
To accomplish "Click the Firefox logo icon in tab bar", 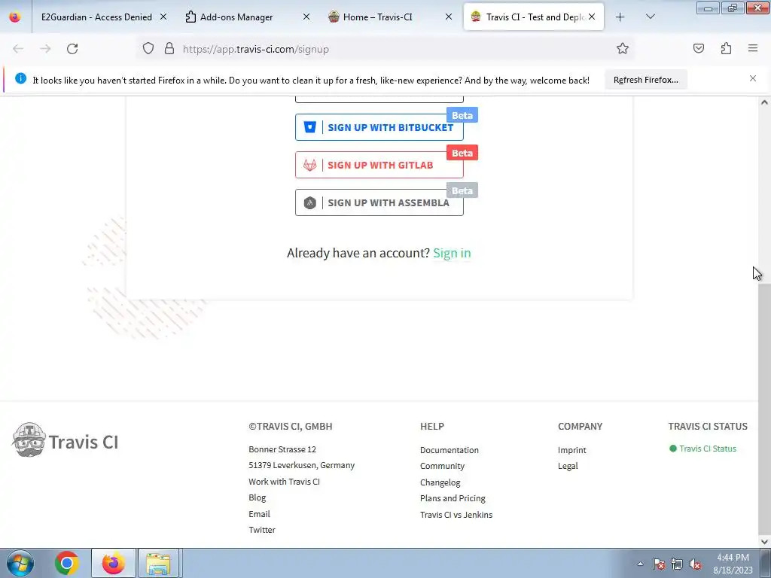I will coord(15,17).
